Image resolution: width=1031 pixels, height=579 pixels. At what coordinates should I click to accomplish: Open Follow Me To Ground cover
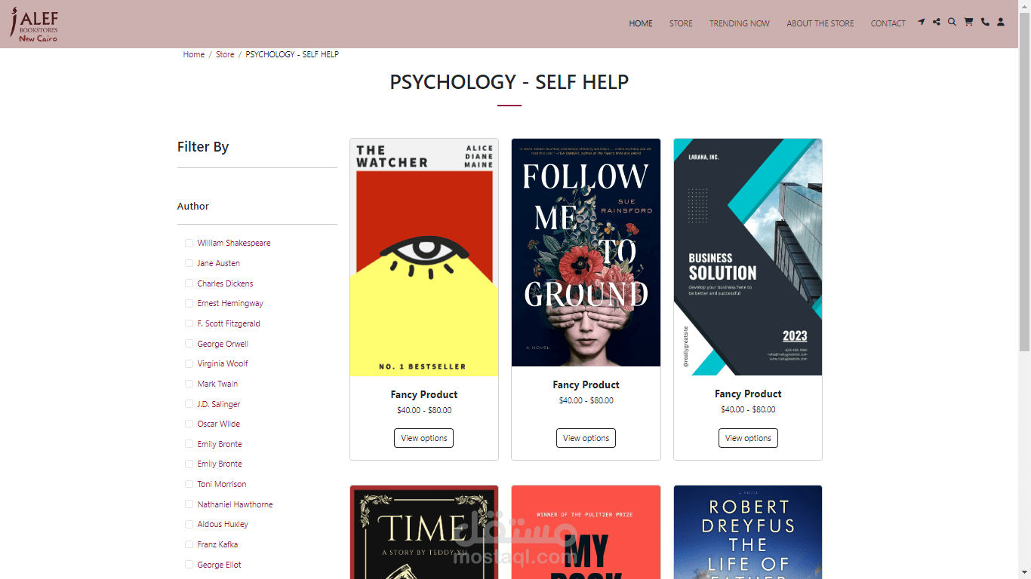pyautogui.click(x=586, y=253)
